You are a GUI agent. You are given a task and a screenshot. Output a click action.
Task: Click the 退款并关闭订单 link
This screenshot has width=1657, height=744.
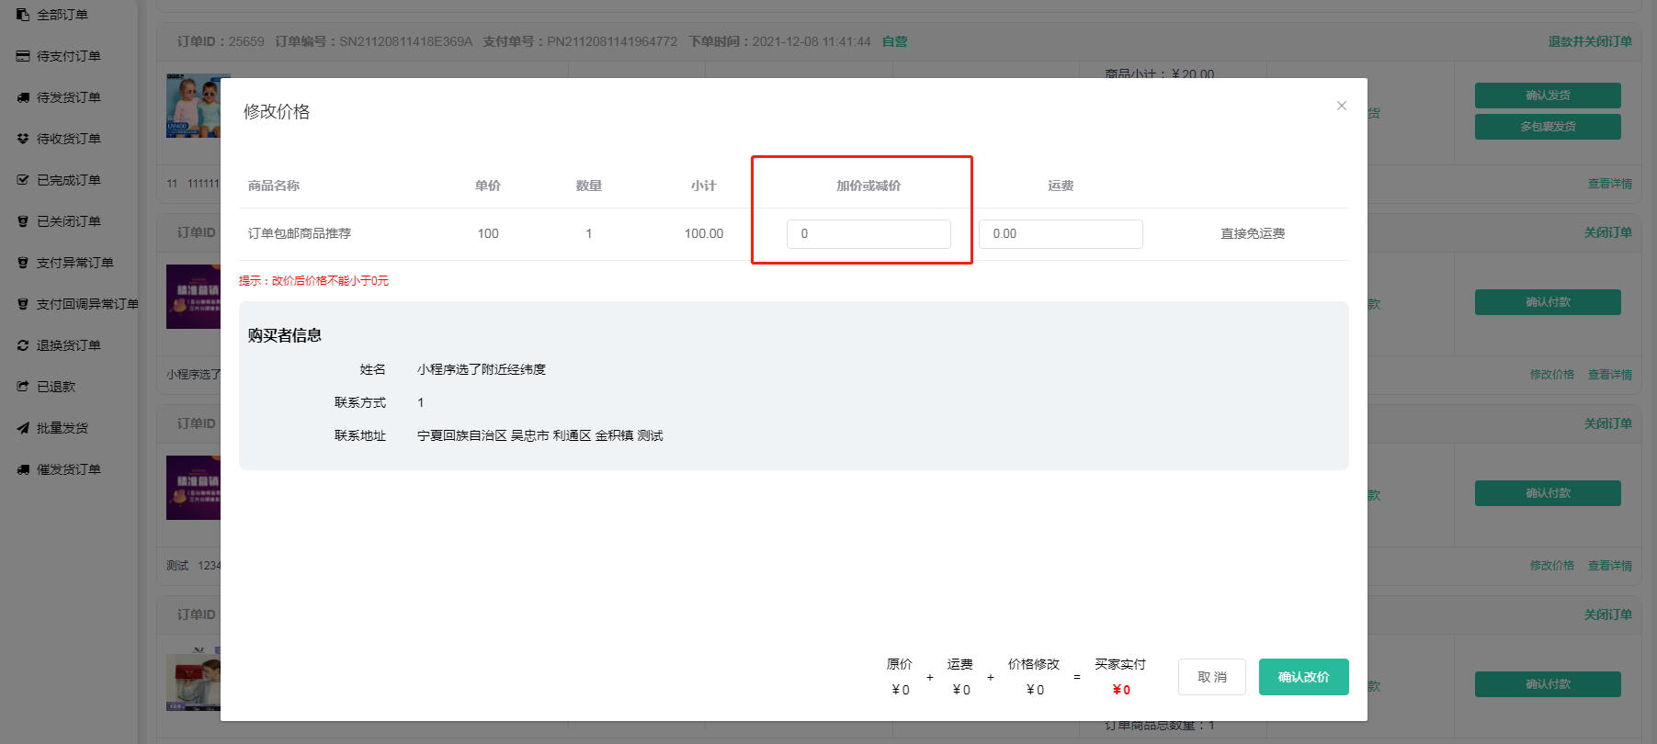tap(1589, 41)
